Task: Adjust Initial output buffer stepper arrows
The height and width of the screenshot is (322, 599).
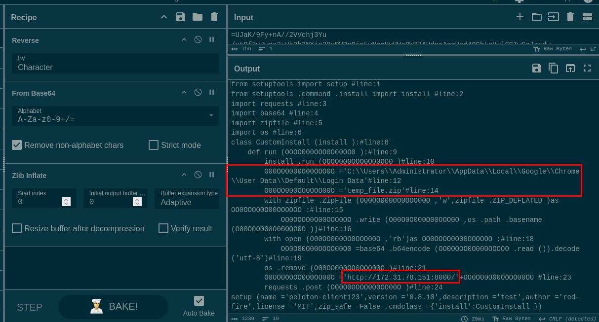Action: click(137, 202)
